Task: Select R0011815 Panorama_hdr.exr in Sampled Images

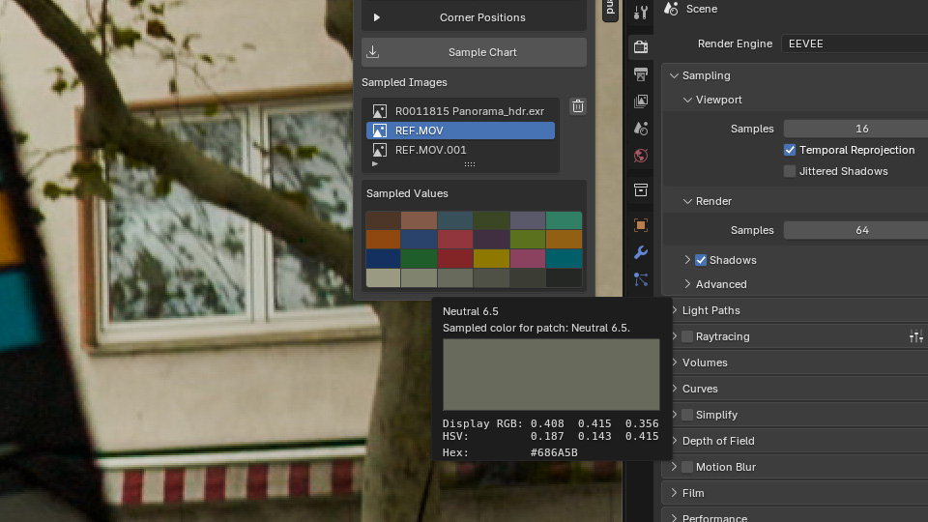Action: [460, 111]
